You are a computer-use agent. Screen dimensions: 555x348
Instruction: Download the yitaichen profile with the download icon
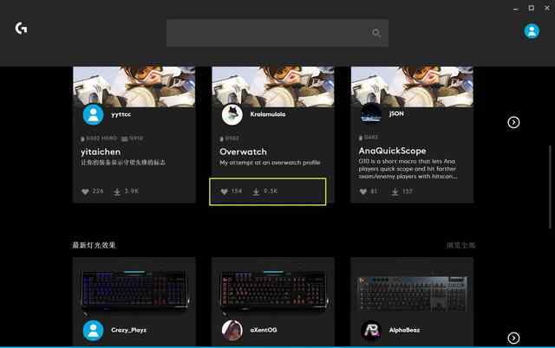coord(117,192)
